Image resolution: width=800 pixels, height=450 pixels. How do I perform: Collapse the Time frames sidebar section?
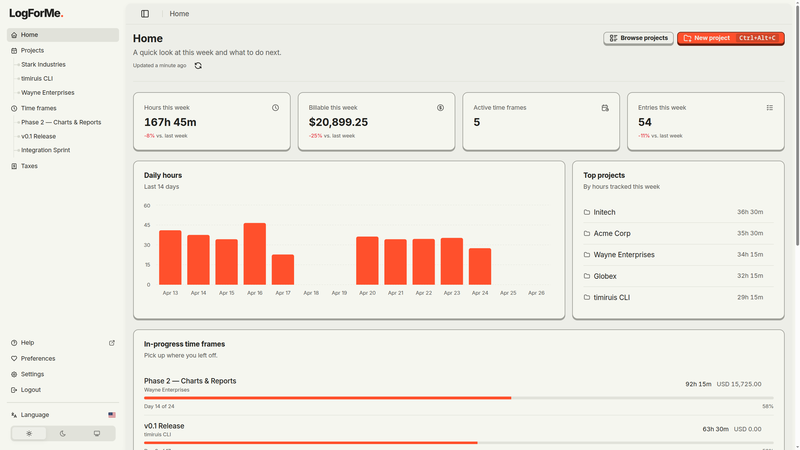[38, 108]
